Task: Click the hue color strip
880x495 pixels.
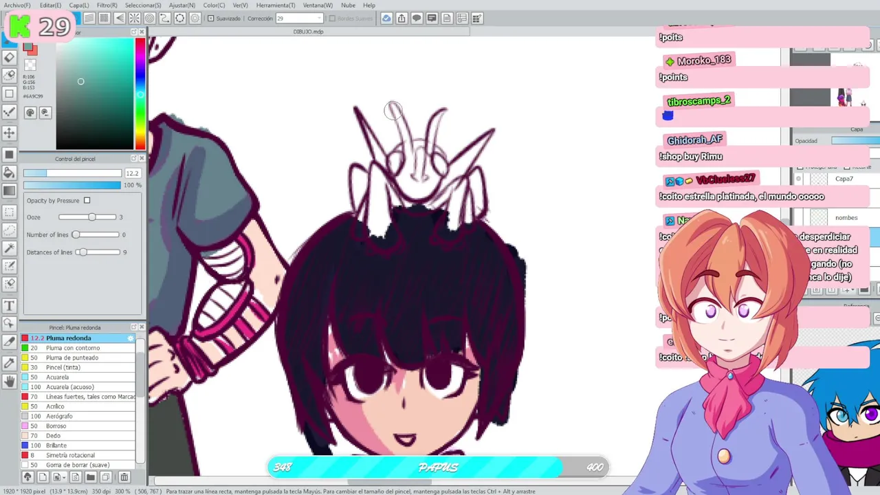Action: tap(140, 93)
